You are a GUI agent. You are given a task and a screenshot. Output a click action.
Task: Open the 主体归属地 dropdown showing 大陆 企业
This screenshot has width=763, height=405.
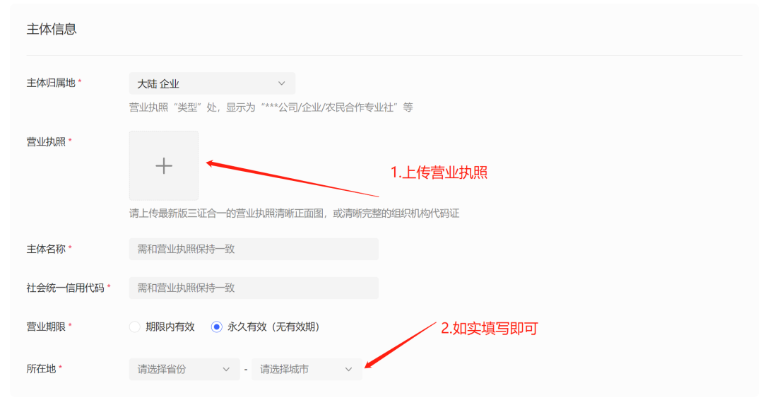(212, 83)
